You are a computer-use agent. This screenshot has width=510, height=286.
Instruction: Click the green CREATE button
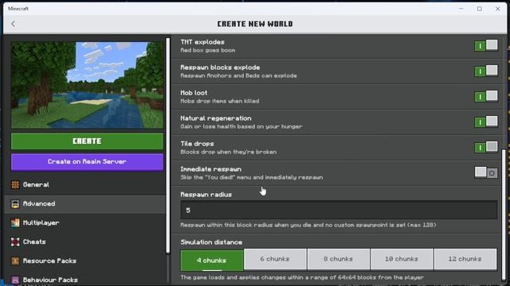click(87, 141)
